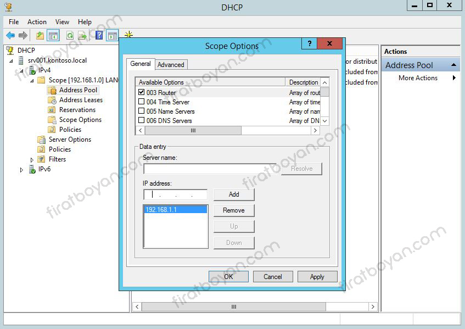Click the Back arrow toolbar icon
This screenshot has height=329, width=465.
click(10, 36)
